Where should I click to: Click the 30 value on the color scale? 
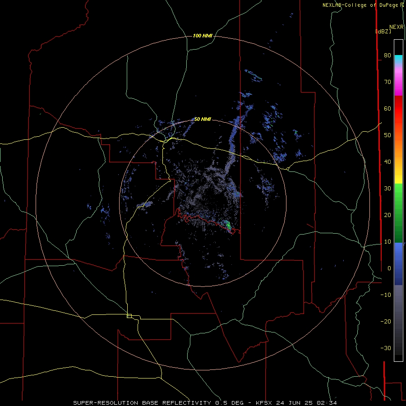(x=388, y=189)
